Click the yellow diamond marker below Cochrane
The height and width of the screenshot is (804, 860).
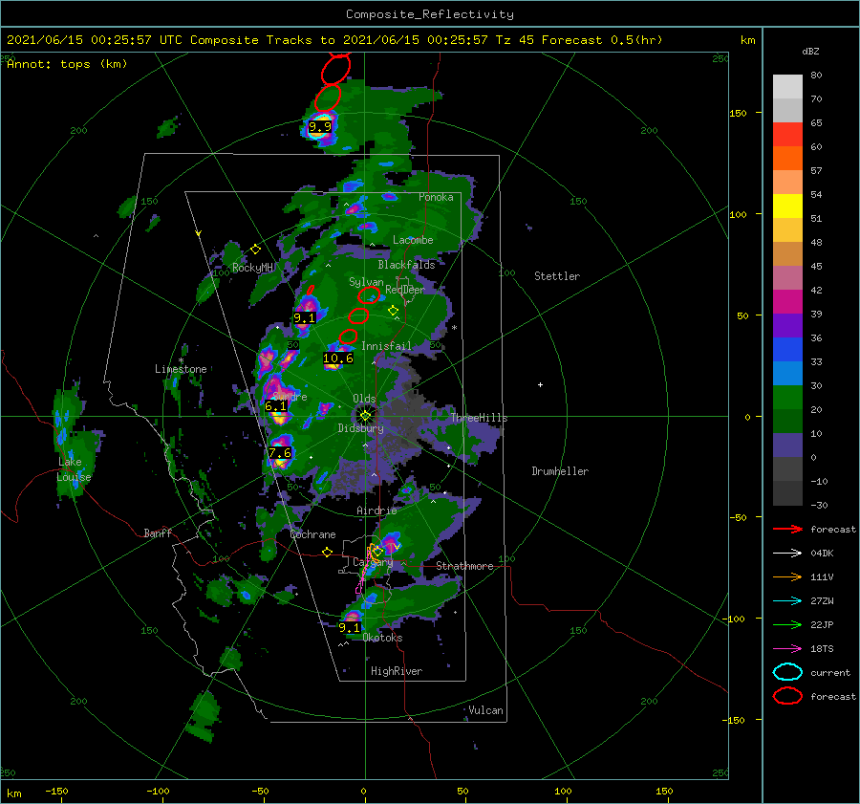328,552
